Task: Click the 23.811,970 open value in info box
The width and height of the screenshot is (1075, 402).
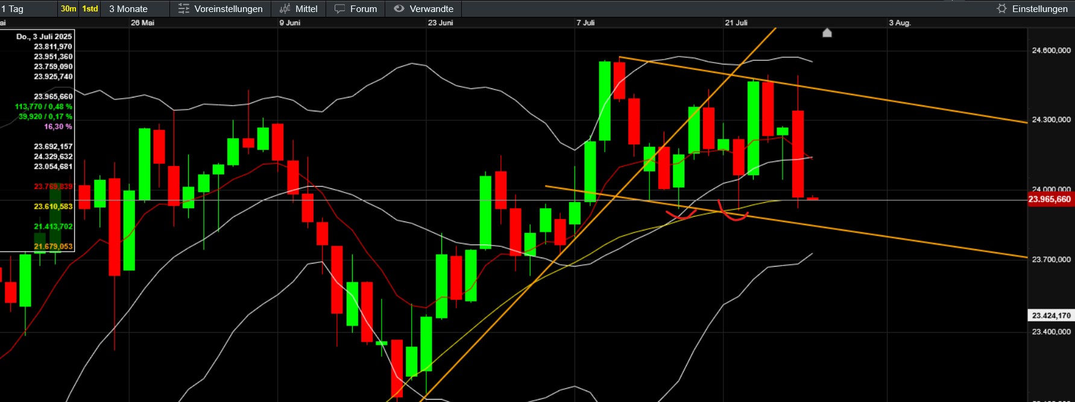Action: 53,46
